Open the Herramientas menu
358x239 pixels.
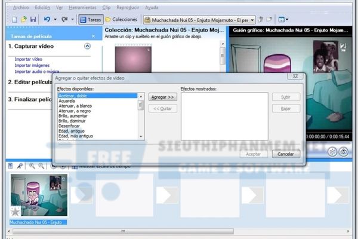[x=83, y=8]
